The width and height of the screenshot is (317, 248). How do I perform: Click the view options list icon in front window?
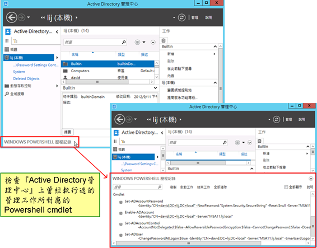(237, 143)
